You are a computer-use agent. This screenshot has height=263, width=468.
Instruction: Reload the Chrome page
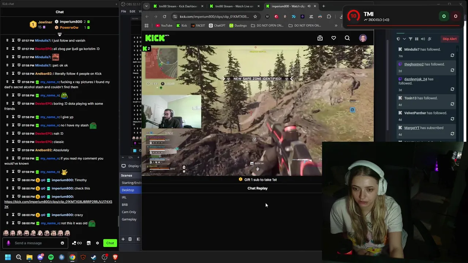[165, 16]
